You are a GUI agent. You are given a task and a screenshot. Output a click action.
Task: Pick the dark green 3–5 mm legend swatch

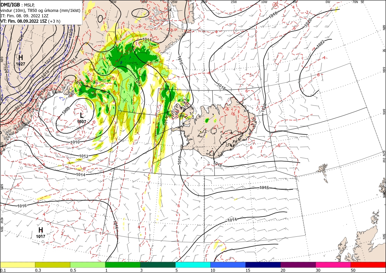(158, 265)
